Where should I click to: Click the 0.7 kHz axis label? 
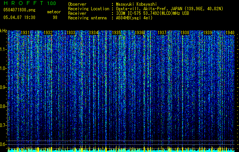pos(3,125)
